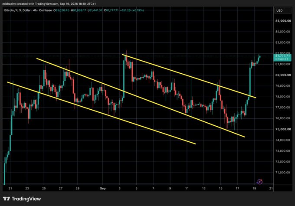Click the TradingView logo

tap(22, 199)
